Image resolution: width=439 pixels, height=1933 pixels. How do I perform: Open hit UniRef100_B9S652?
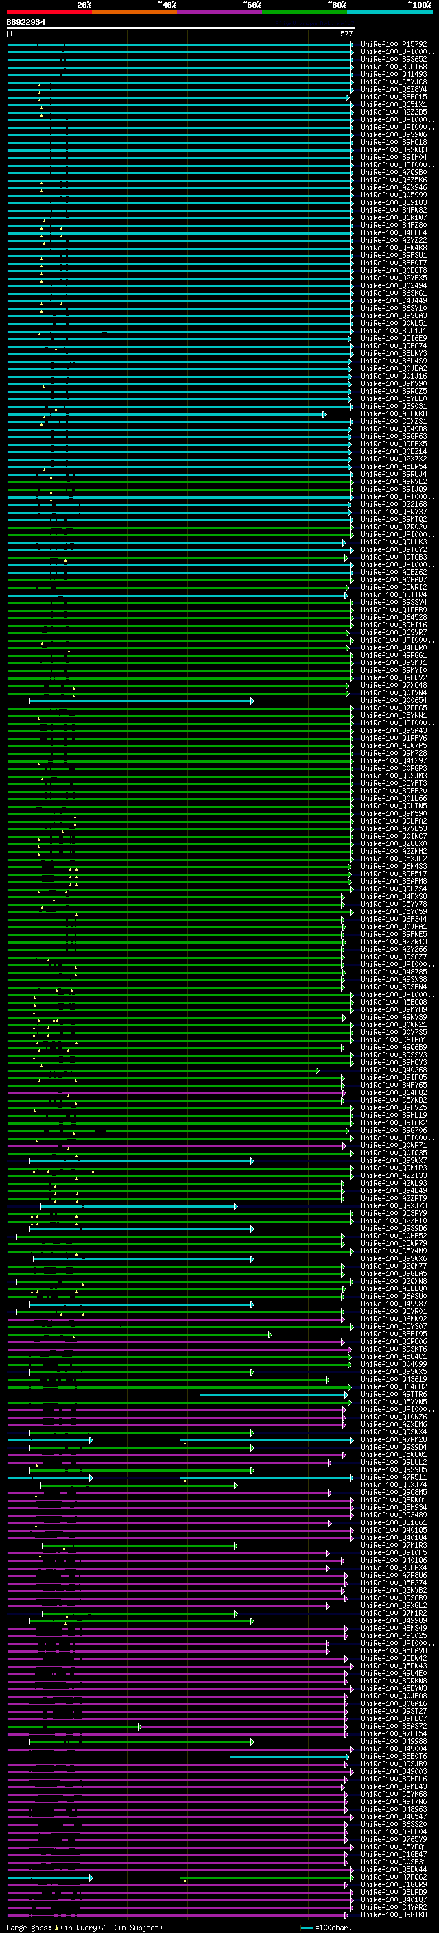(394, 59)
